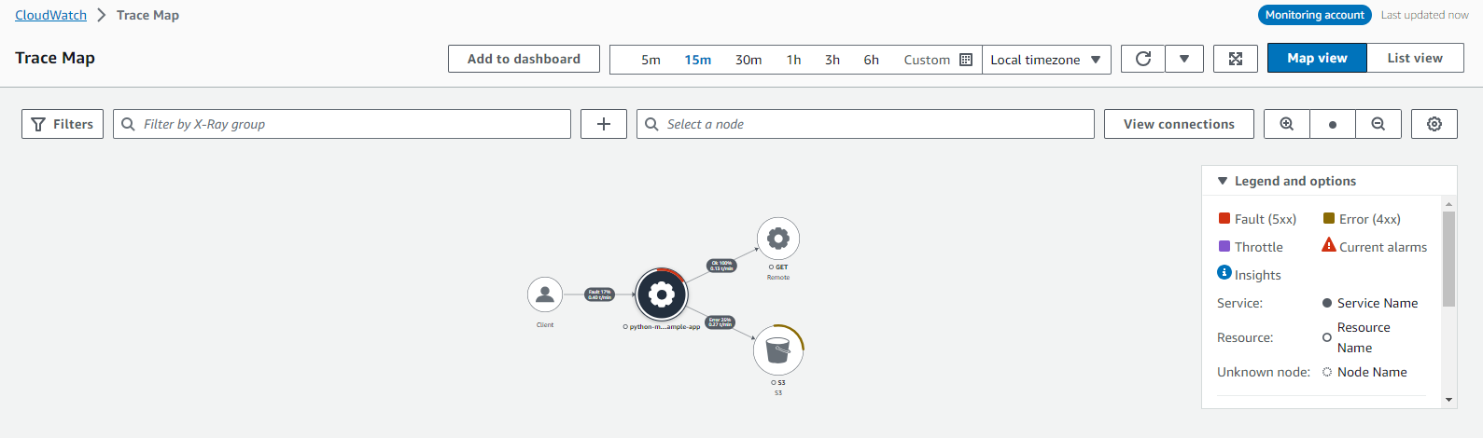
Task: Click the Throttle purple color swatch
Action: pos(1224,246)
